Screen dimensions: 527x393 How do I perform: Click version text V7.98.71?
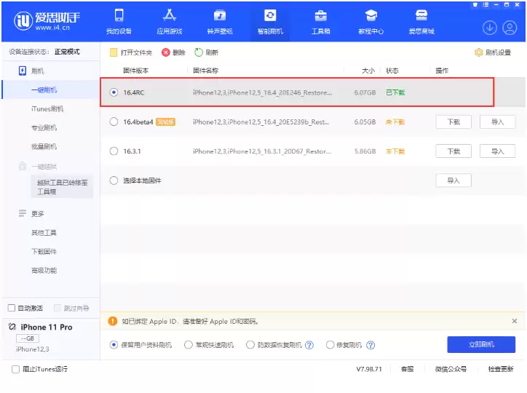coord(369,369)
